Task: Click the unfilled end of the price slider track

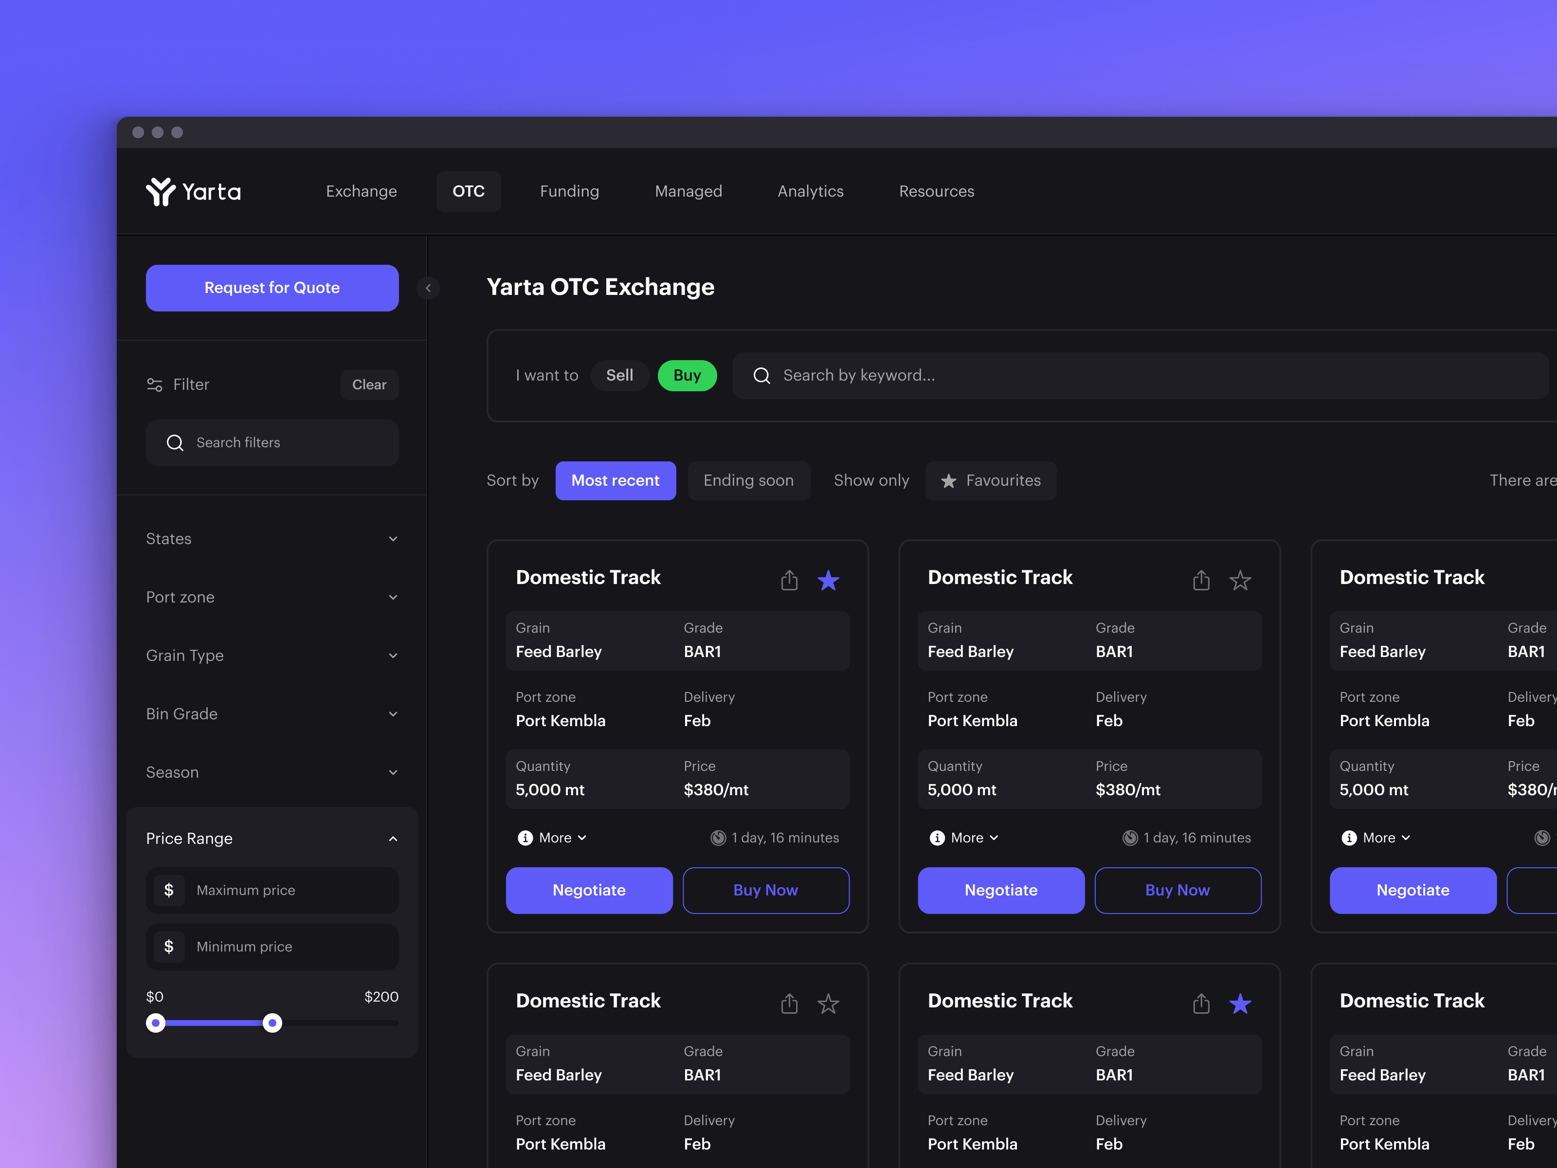Action: [341, 1023]
